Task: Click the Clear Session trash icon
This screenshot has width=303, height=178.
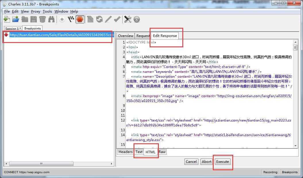Action: point(42,19)
